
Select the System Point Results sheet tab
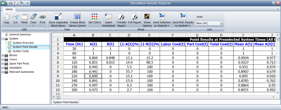pyautogui.click(x=66, y=102)
